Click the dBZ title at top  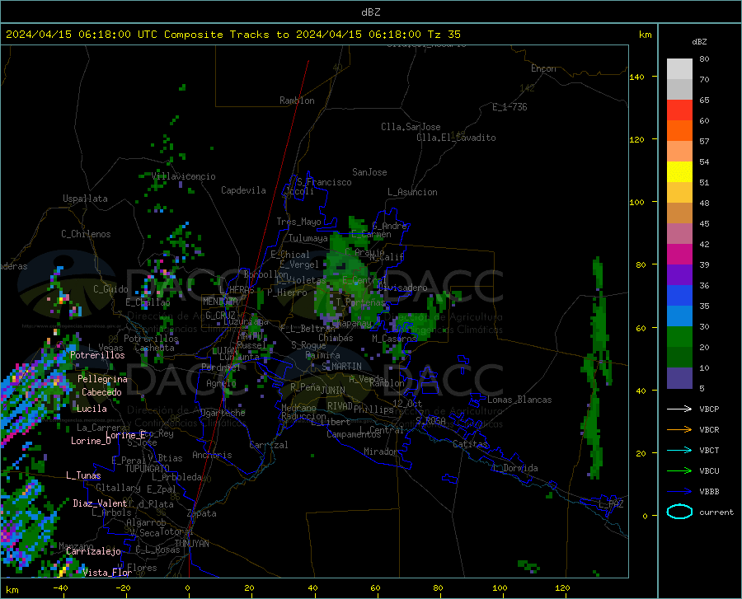[x=370, y=12]
